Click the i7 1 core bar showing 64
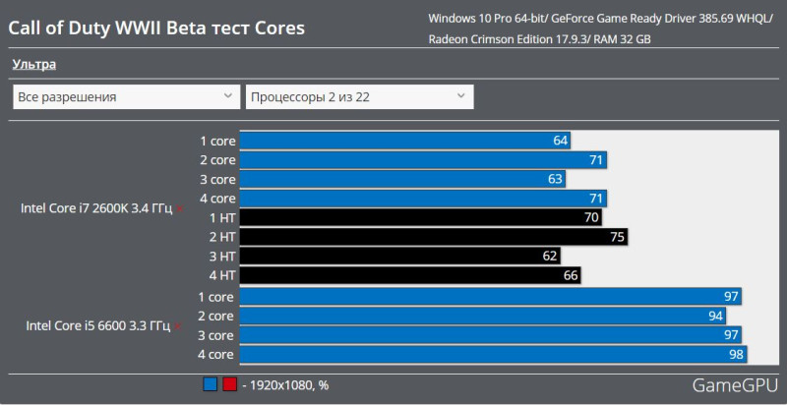 click(403, 141)
